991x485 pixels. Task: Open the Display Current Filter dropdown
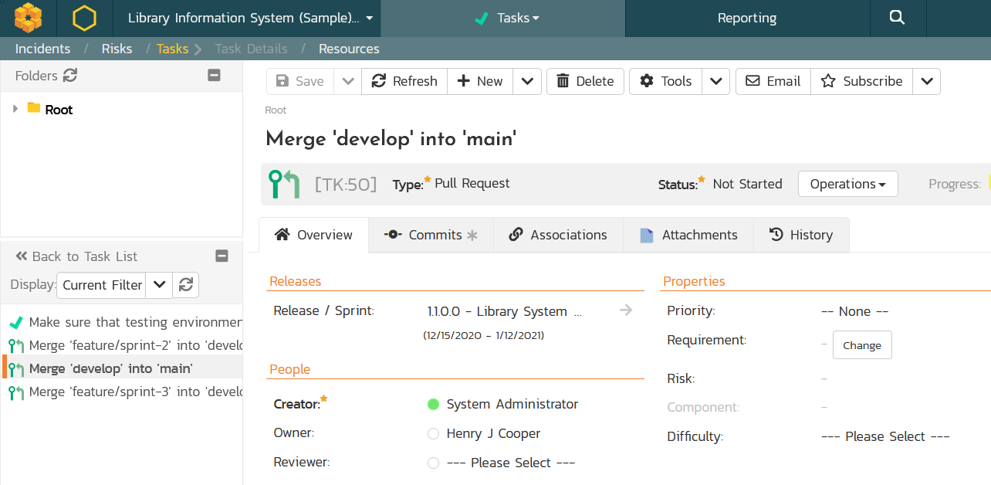159,285
